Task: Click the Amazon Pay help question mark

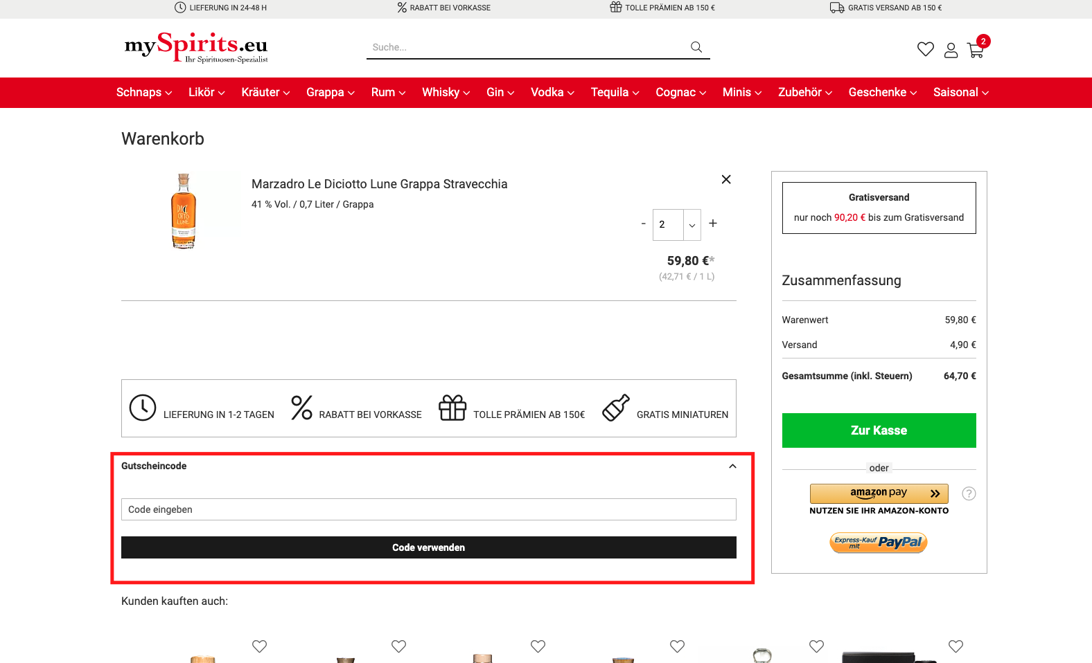Action: [969, 493]
